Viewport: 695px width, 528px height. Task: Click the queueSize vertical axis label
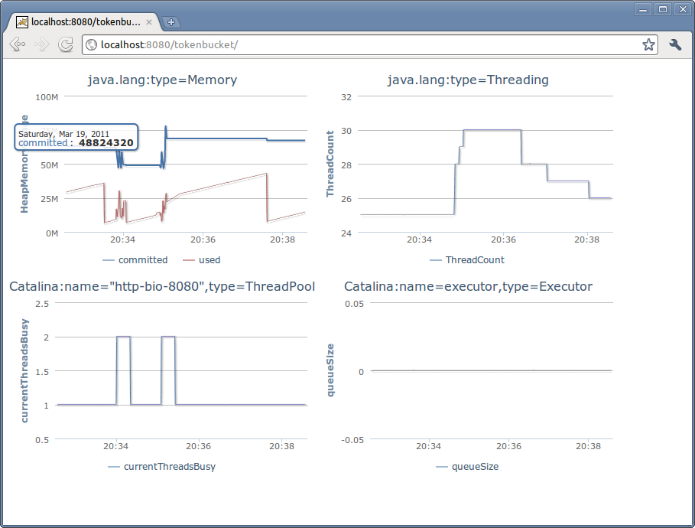330,370
